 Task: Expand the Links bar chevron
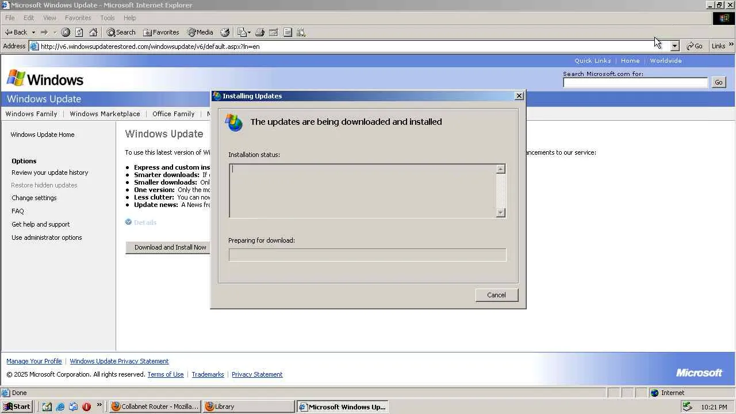[x=731, y=44]
